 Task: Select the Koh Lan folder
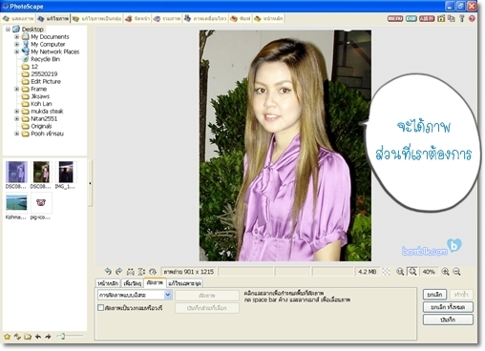(x=41, y=104)
